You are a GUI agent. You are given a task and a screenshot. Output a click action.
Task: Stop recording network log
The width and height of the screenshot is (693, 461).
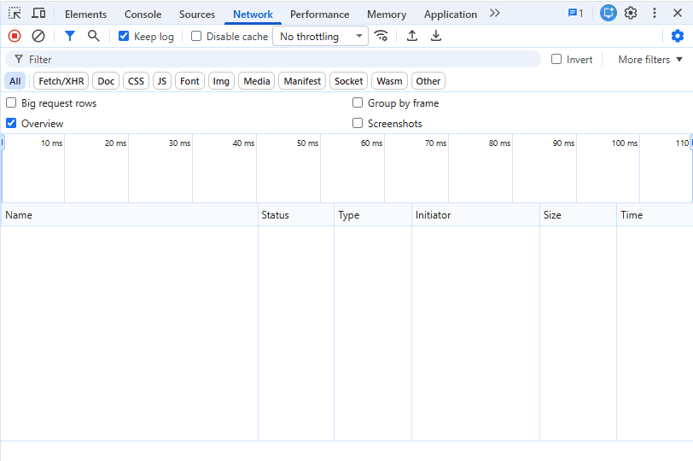coord(15,36)
